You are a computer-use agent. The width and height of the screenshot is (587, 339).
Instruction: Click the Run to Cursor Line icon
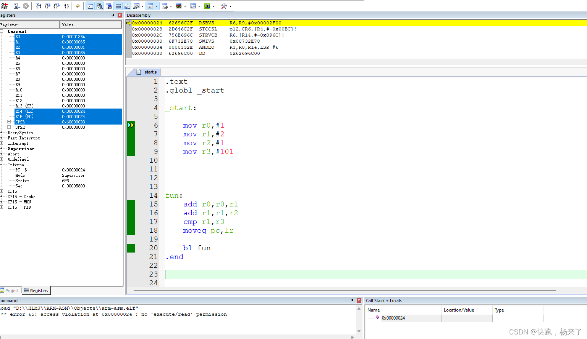pyautogui.click(x=66, y=6)
